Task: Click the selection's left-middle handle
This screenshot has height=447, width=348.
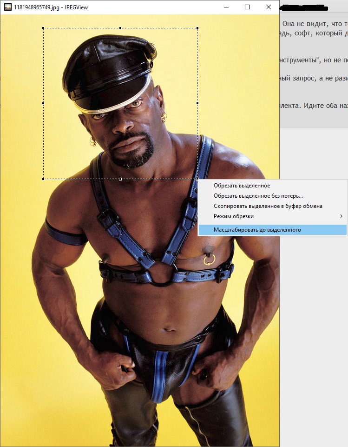Action: tap(43, 103)
